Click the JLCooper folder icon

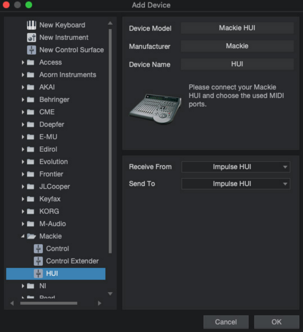tap(31, 187)
